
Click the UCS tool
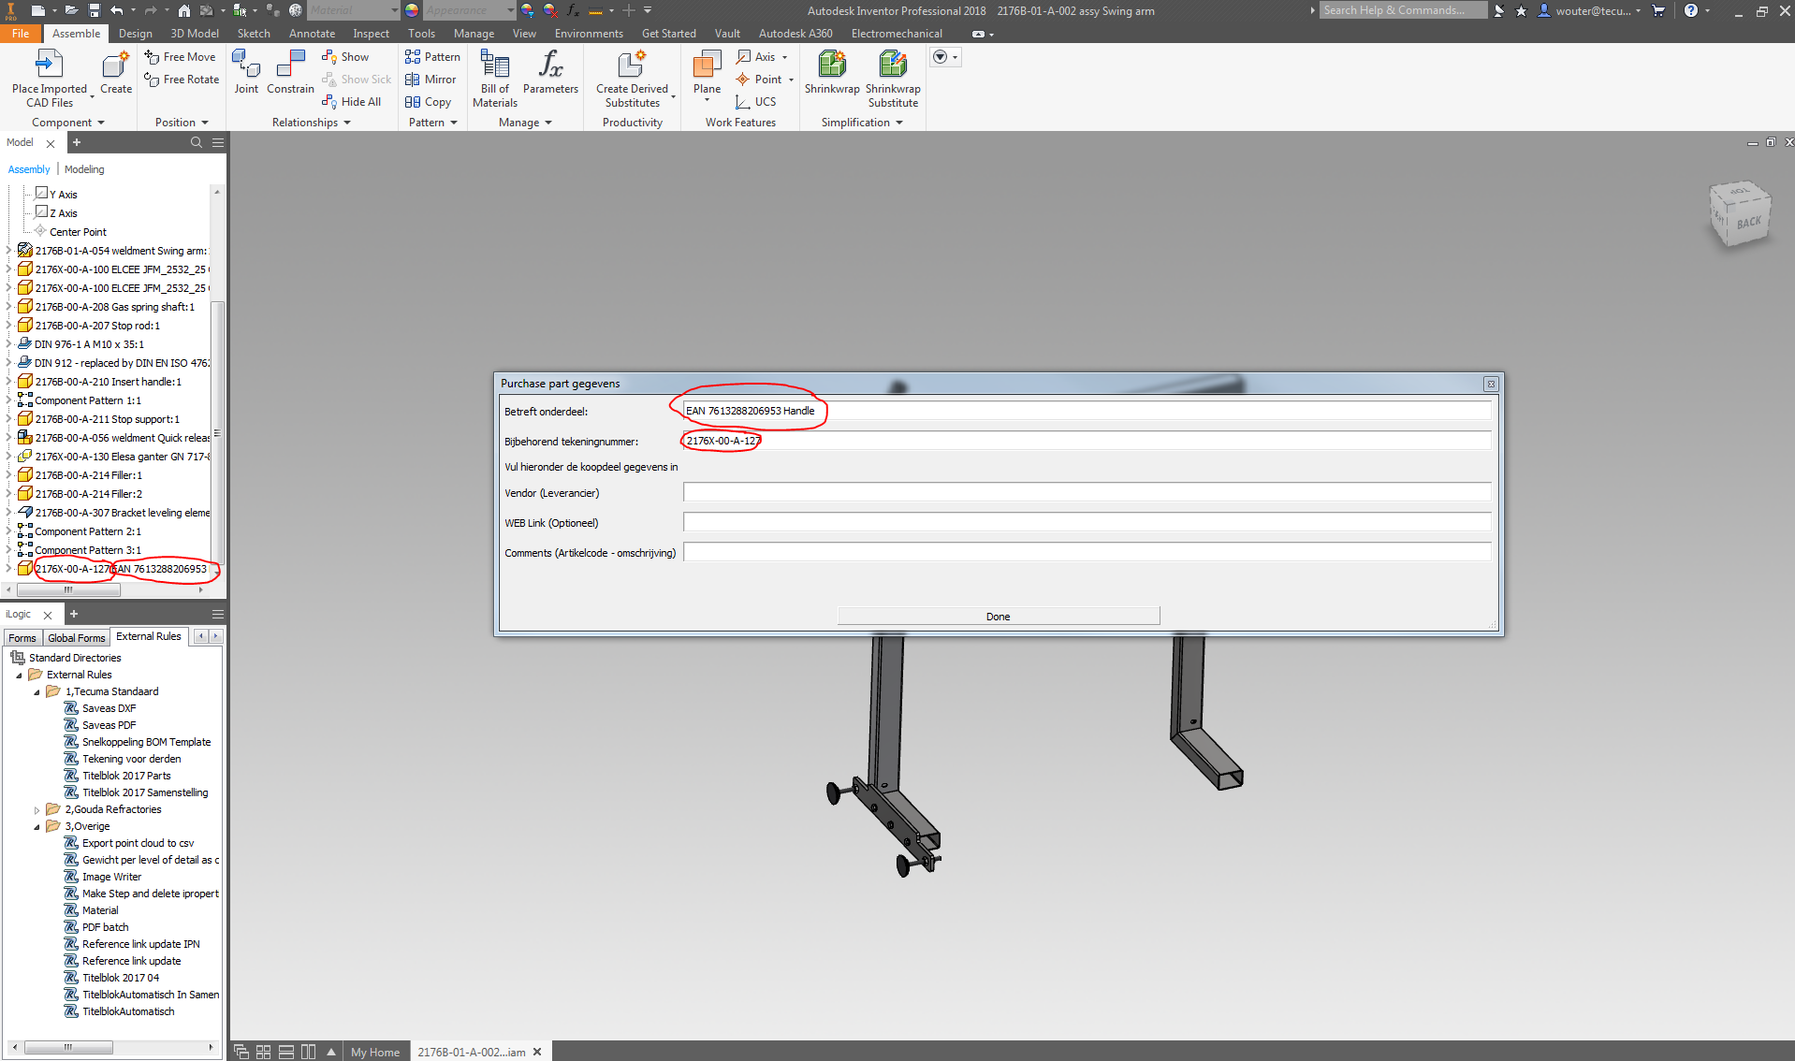point(756,102)
